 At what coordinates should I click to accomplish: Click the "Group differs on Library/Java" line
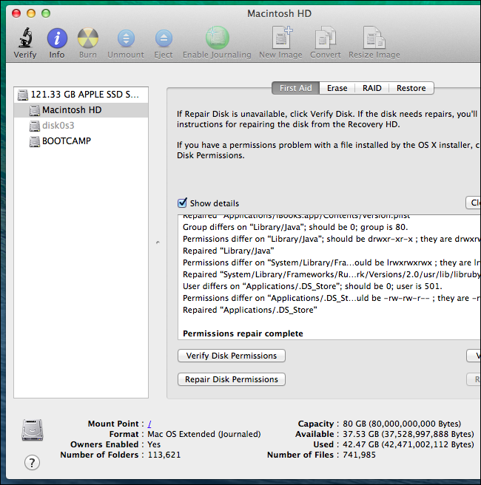[x=295, y=228]
